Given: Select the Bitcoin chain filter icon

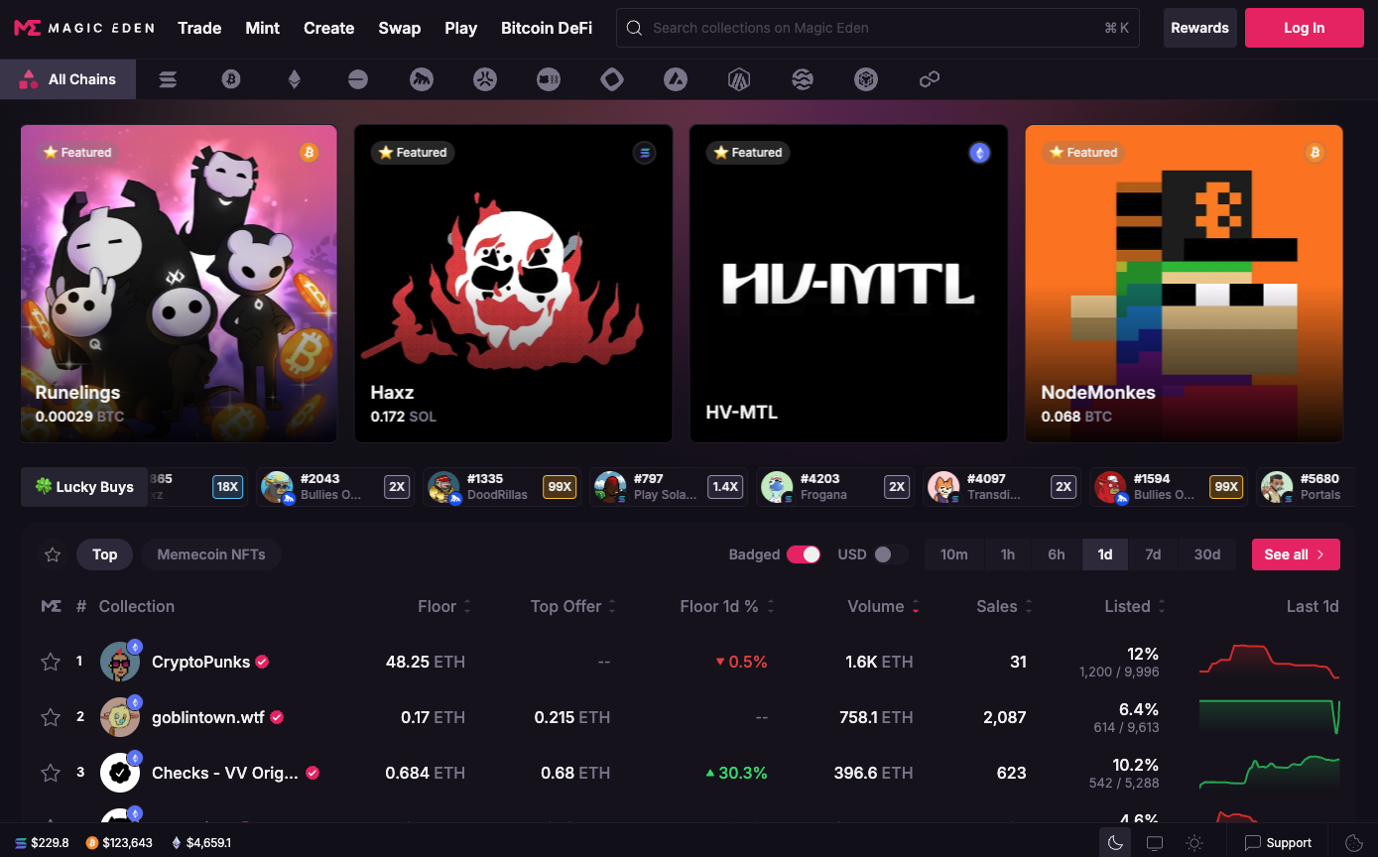Looking at the screenshot, I should (x=231, y=79).
